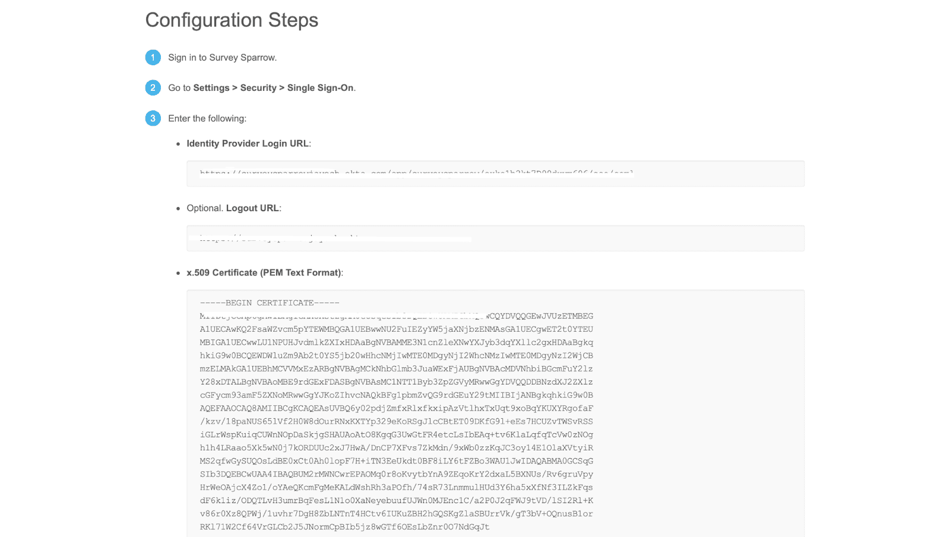Click the certificate line starting with HrWeOAjcX4Zol
The height and width of the screenshot is (537, 950).
[x=396, y=487]
